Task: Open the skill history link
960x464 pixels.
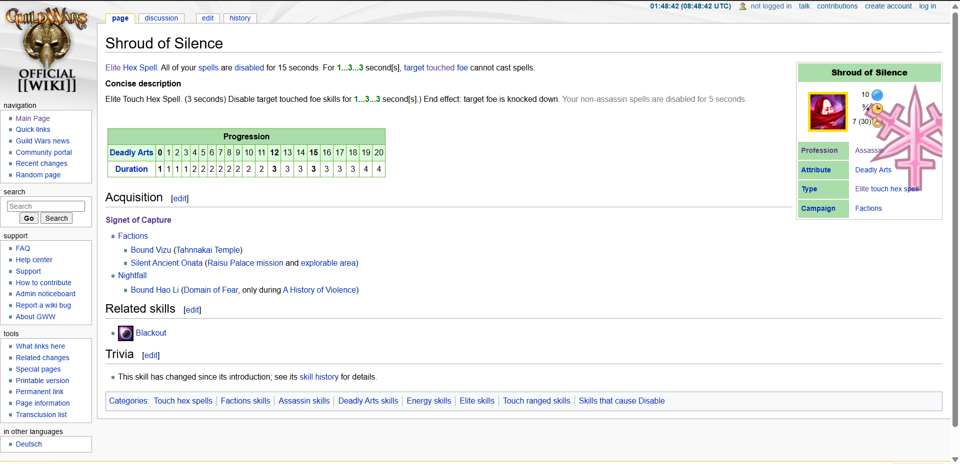Action: click(319, 377)
